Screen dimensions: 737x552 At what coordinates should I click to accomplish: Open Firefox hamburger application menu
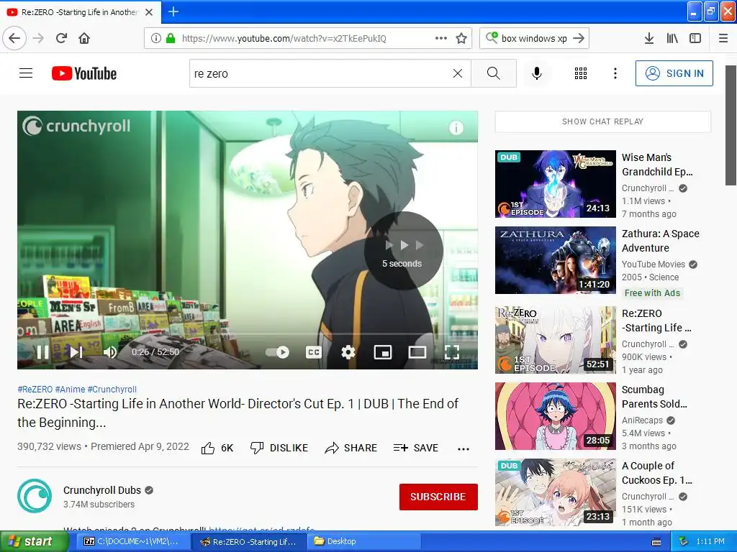pyautogui.click(x=723, y=38)
